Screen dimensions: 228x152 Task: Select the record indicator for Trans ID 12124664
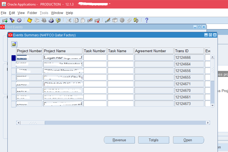pos(13,64)
